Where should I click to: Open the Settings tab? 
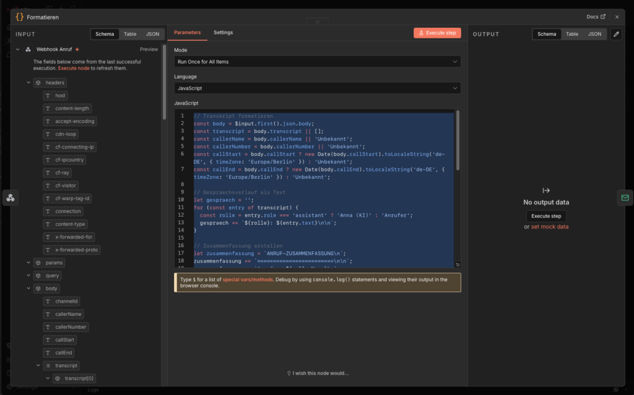(x=223, y=32)
